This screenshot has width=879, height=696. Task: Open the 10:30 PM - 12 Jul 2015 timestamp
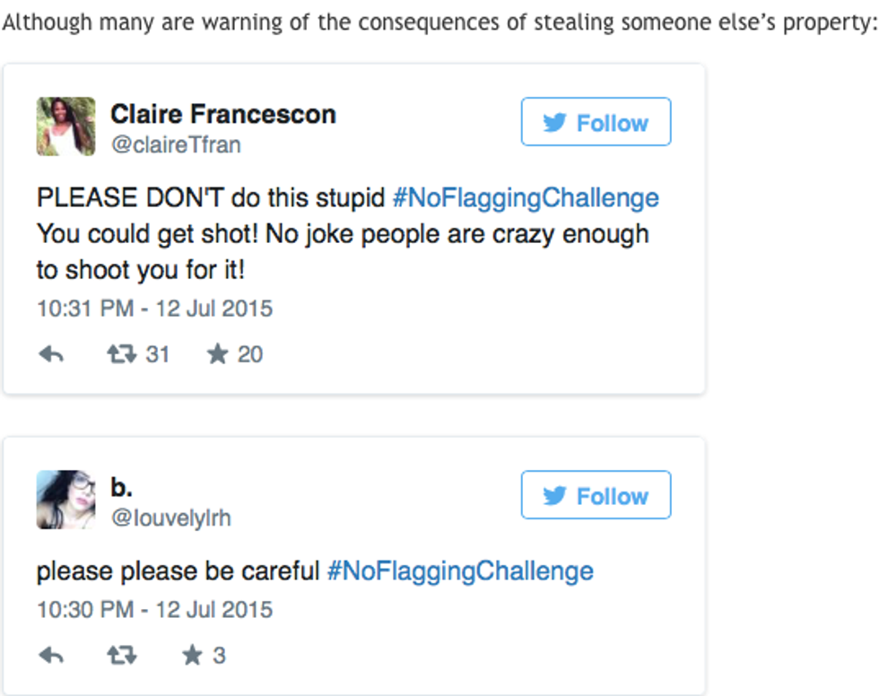(x=154, y=610)
